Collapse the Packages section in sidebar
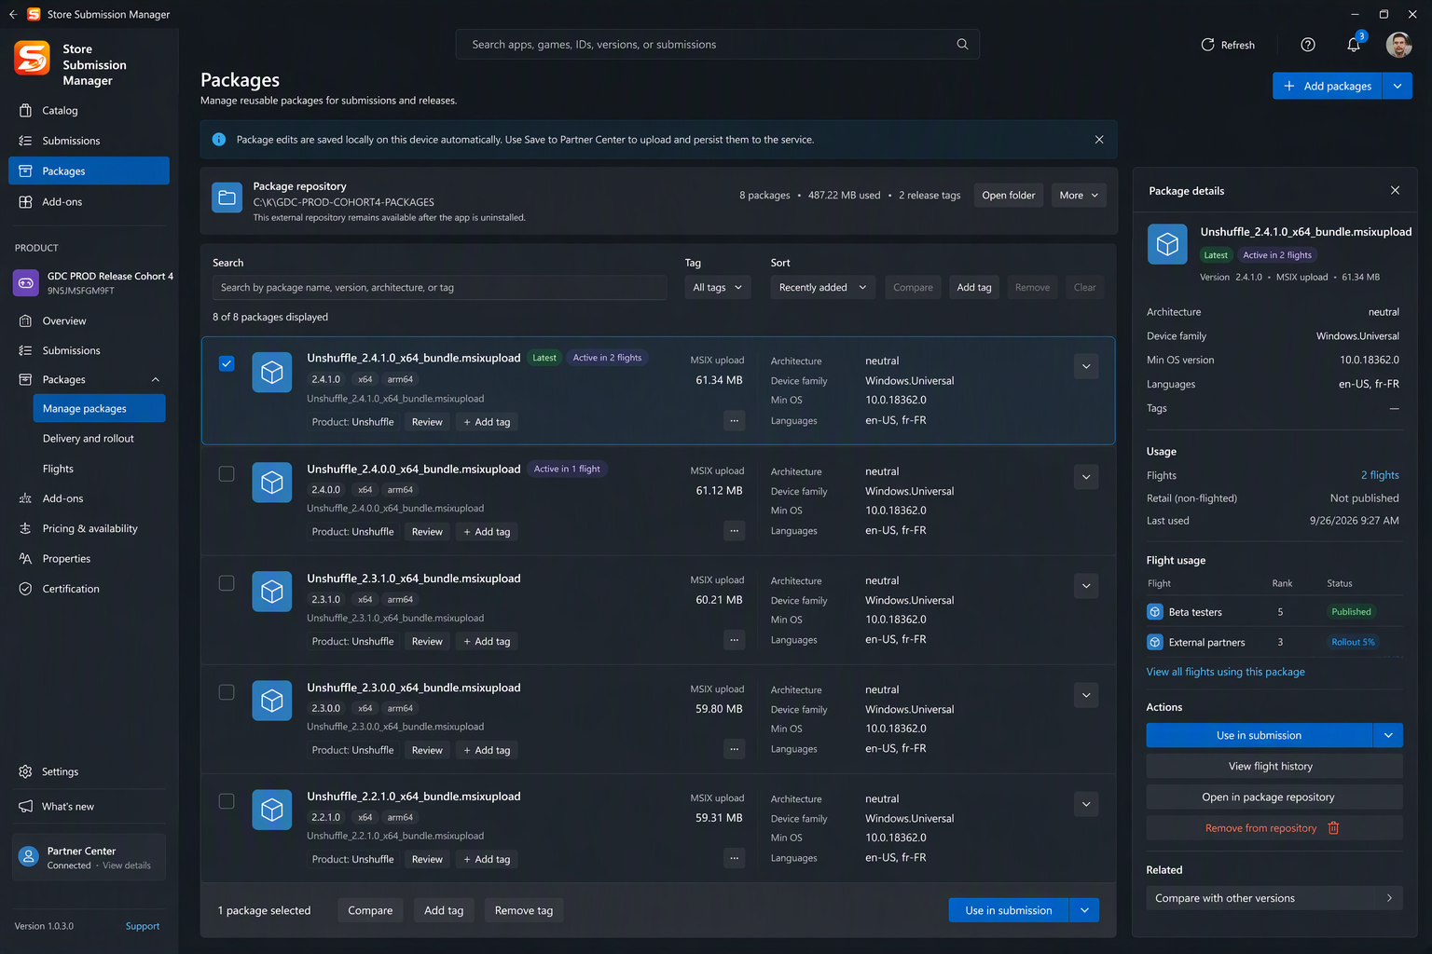1432x954 pixels. (156, 380)
